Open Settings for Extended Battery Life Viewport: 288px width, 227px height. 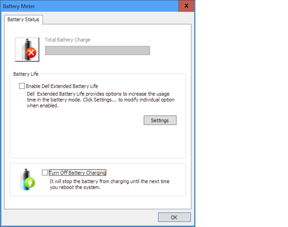pos(160,120)
